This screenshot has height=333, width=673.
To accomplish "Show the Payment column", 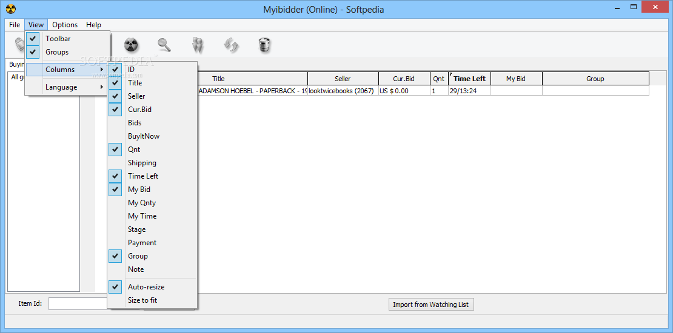I will pos(152,243).
